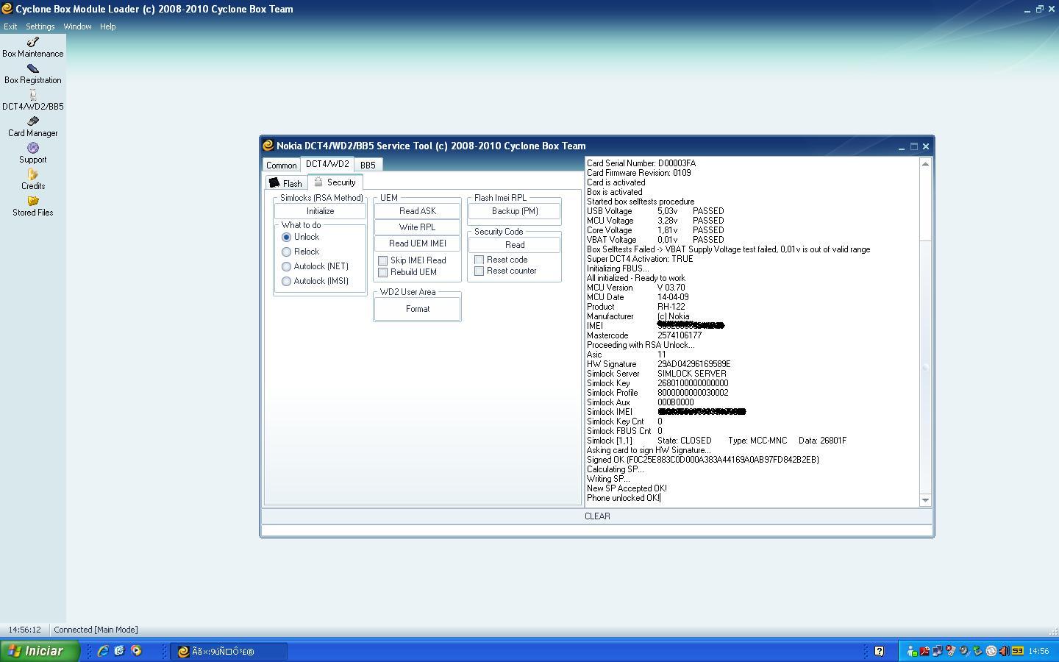The image size is (1059, 662).
Task: Open the Box Maintenance module
Action: click(x=32, y=48)
